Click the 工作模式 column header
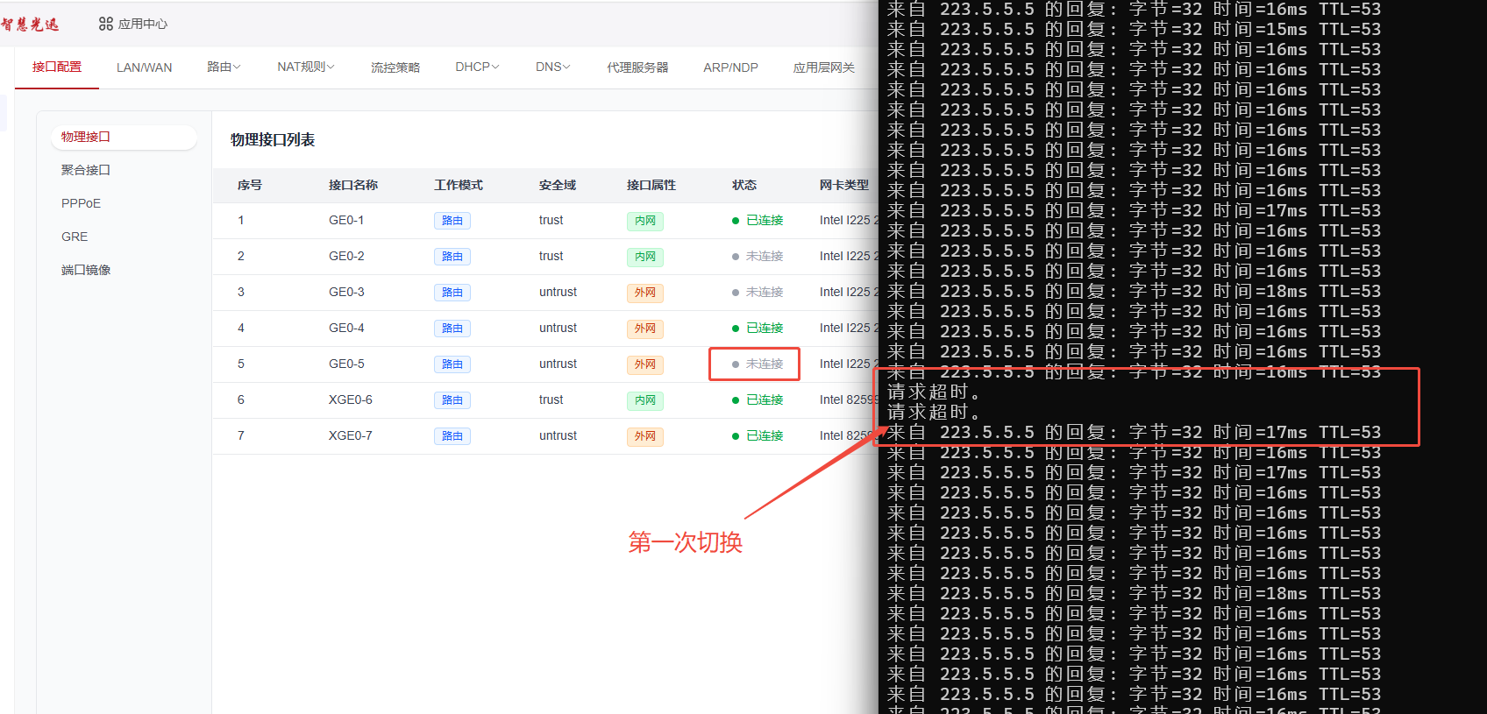1487x714 pixels. point(459,185)
